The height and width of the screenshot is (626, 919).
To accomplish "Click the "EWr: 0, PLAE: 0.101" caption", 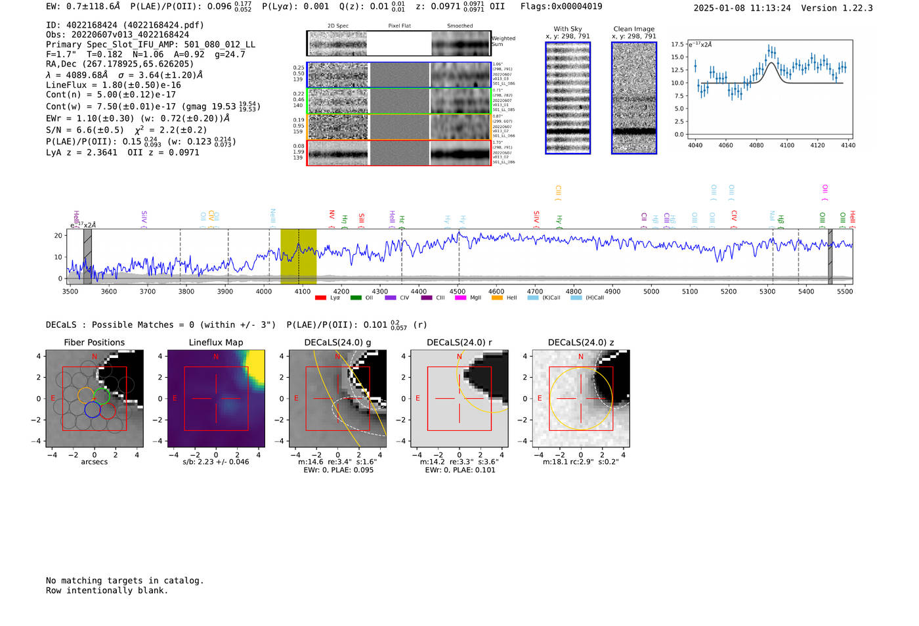I will (460, 470).
